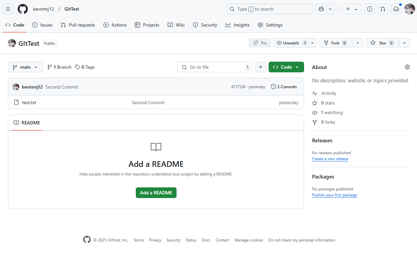
Task: Select the Code tab
Action: click(x=15, y=25)
